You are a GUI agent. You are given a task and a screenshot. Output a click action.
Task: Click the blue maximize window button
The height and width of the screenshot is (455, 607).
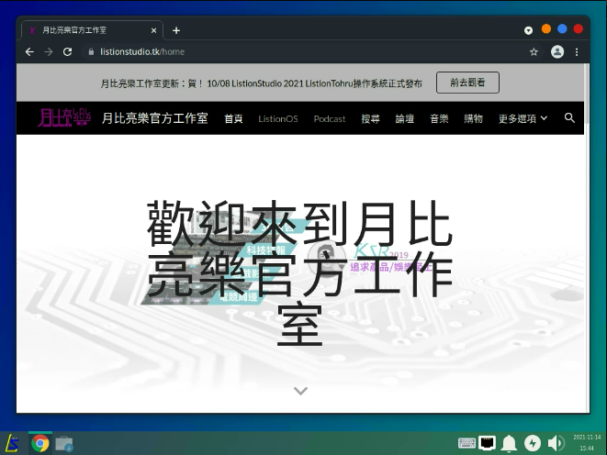[x=562, y=29]
